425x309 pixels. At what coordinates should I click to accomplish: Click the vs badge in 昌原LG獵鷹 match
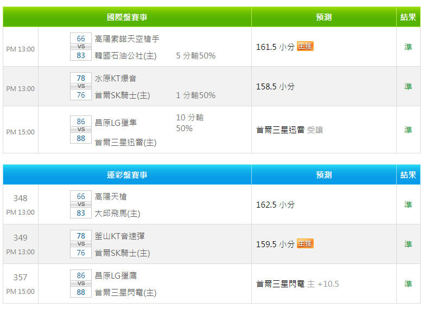point(81,284)
